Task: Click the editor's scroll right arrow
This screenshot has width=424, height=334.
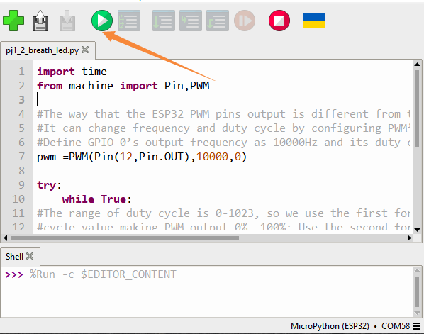Action: pos(409,238)
